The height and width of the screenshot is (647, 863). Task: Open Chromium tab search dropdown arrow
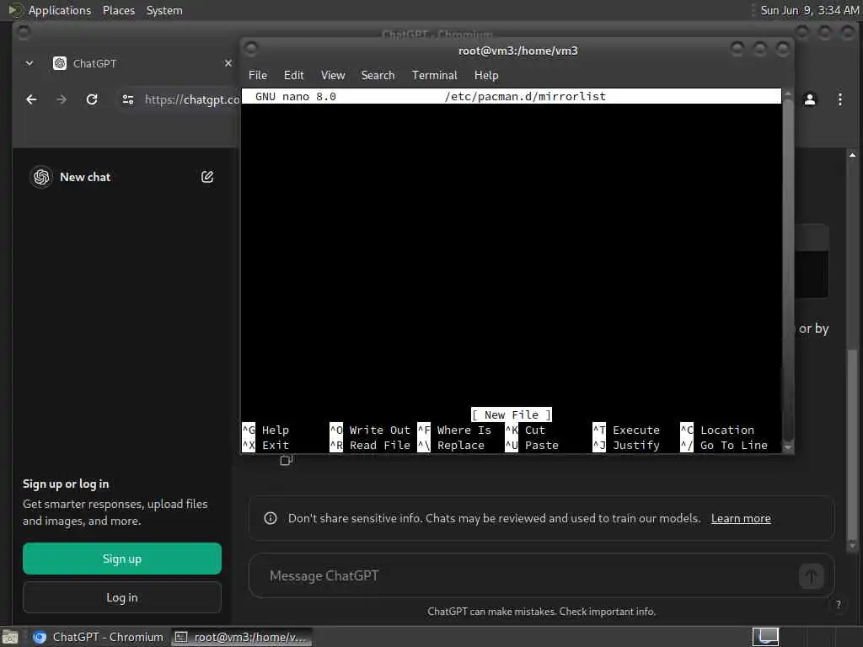29,63
